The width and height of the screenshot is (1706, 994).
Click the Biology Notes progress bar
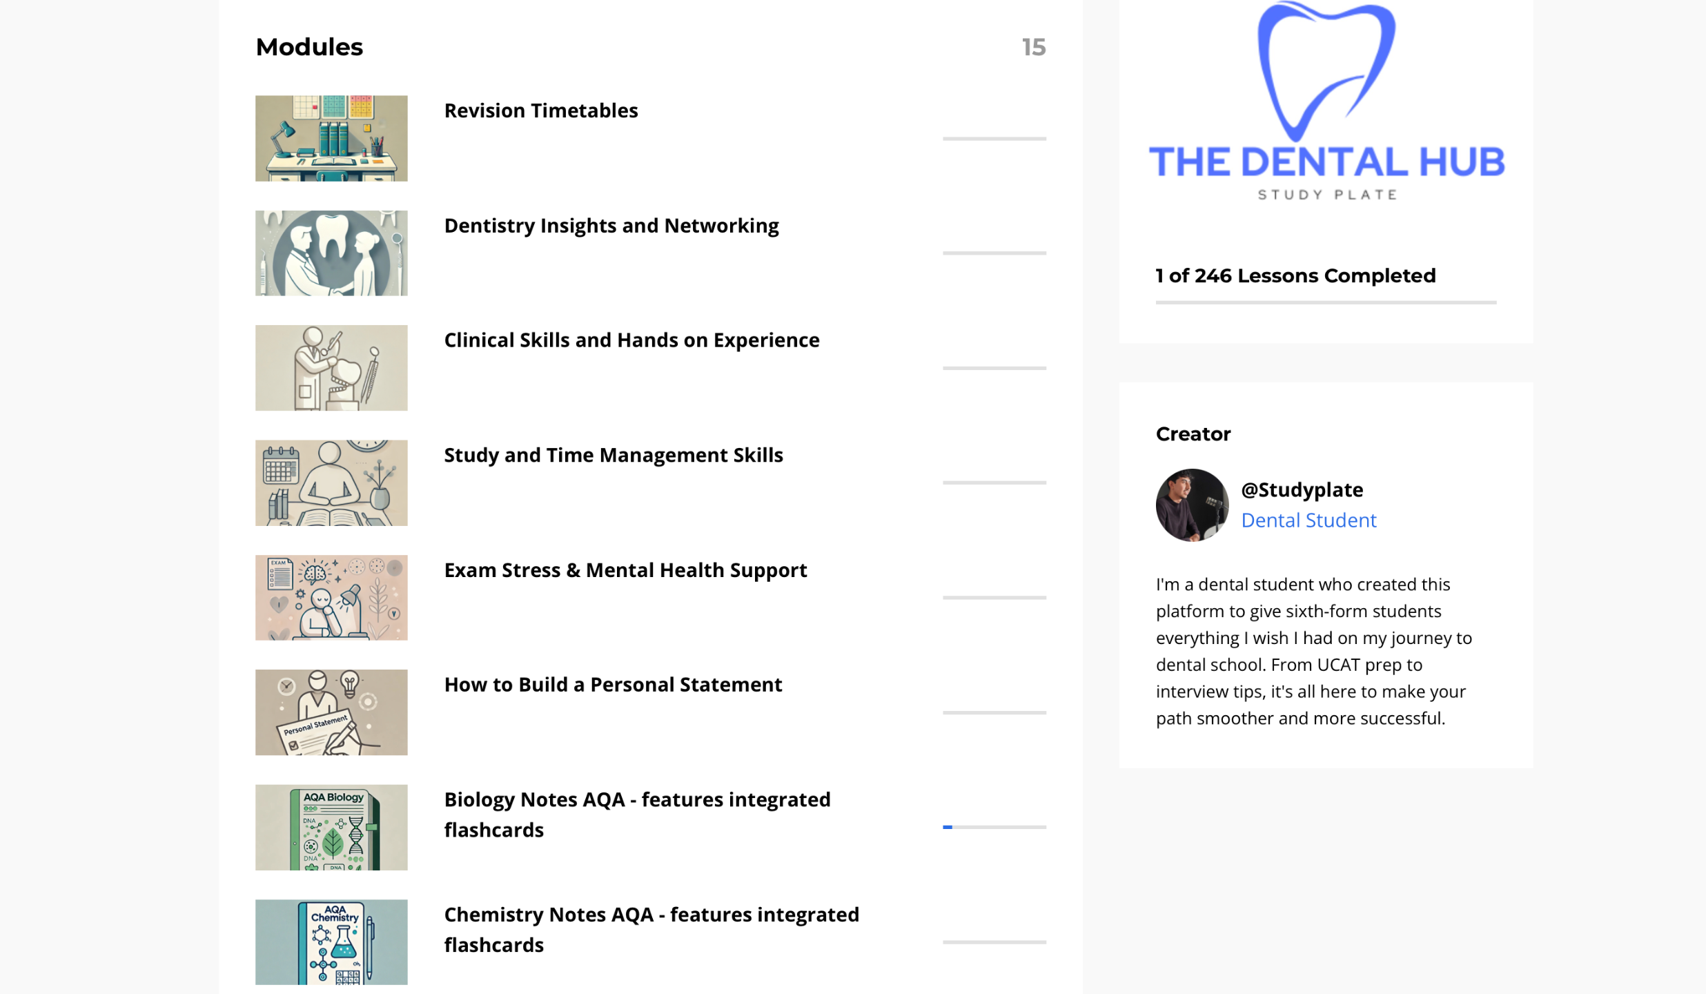tap(994, 827)
